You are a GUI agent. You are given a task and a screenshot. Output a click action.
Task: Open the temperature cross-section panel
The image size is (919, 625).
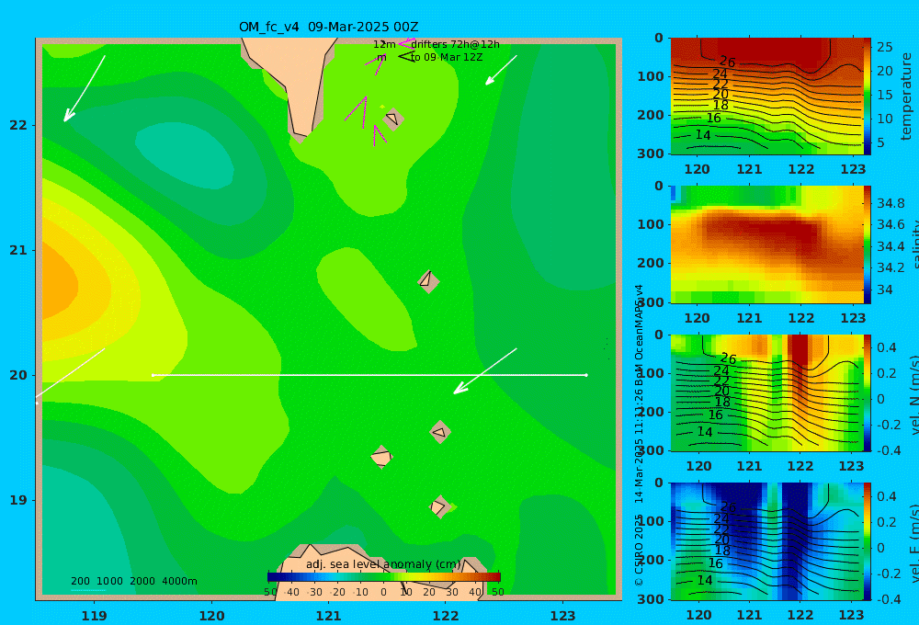point(767,97)
